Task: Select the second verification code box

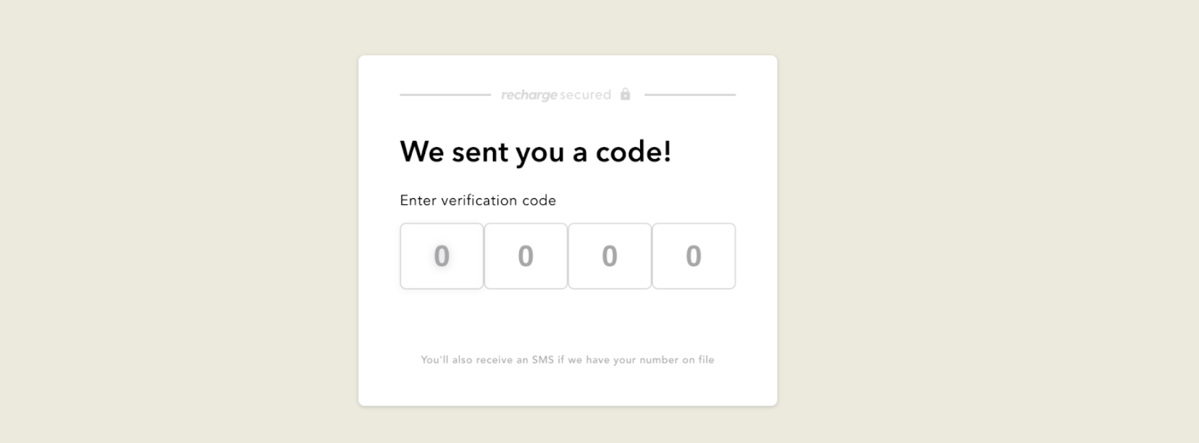Action: (x=526, y=256)
